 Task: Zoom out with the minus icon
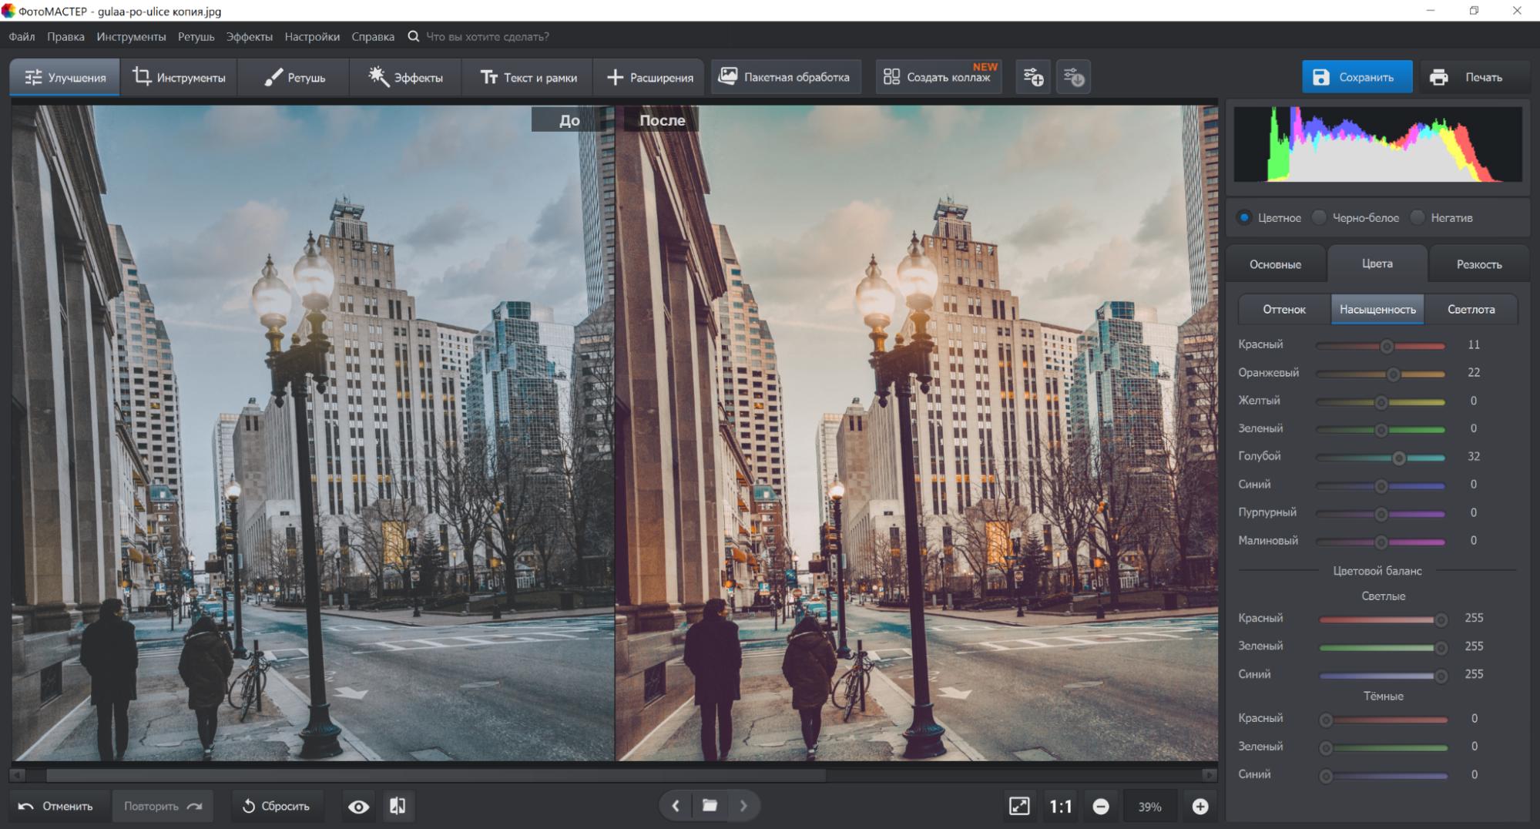click(1101, 807)
